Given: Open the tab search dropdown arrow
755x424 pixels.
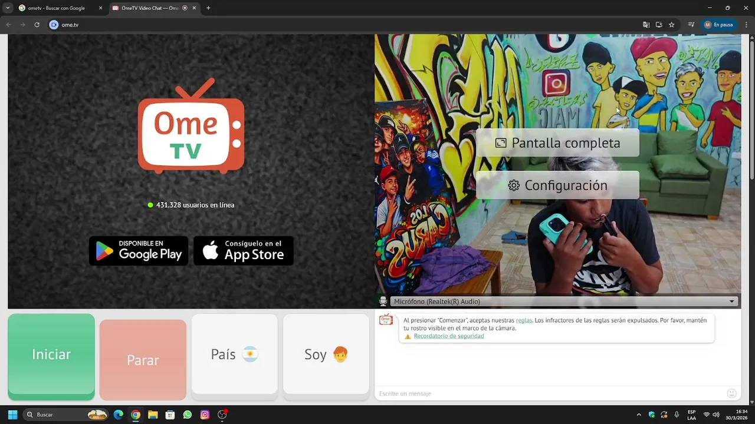Looking at the screenshot, I should [8, 8].
